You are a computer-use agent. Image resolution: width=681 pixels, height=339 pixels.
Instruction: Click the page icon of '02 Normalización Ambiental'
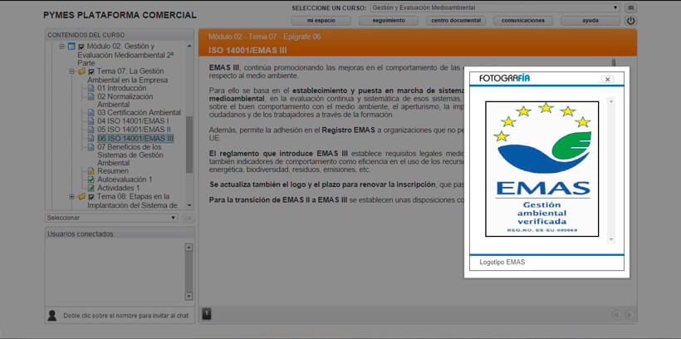coord(91,96)
